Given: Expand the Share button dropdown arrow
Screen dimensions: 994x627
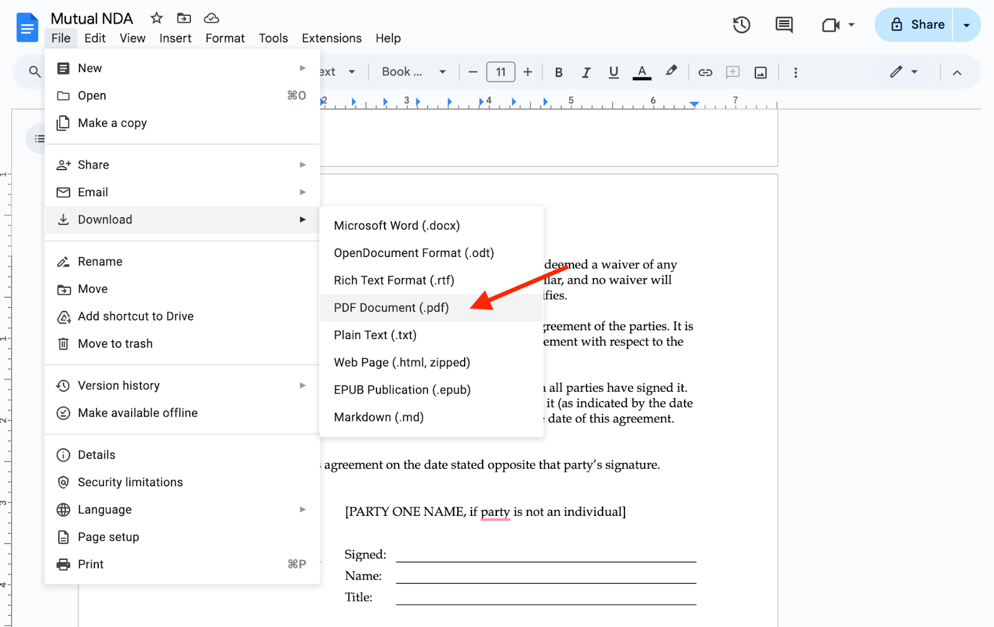Looking at the screenshot, I should coord(966,25).
